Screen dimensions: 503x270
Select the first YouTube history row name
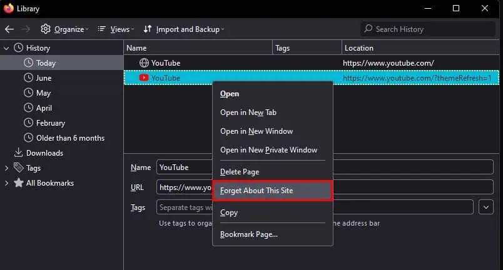click(166, 63)
